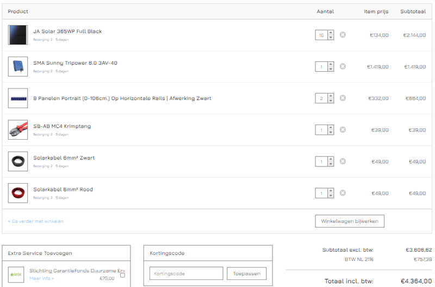This screenshot has width=435, height=287.
Task: Decrease quantity of Solarkabel 6mm² Rood
Action: [331, 196]
